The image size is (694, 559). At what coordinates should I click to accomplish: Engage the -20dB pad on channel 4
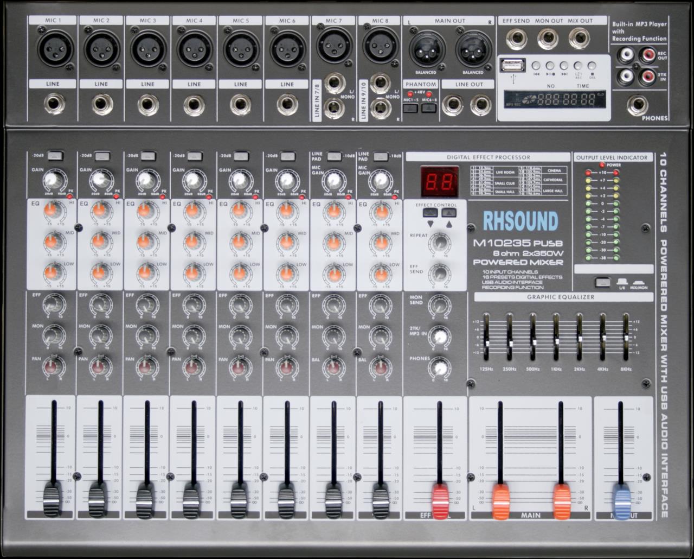coord(195,156)
